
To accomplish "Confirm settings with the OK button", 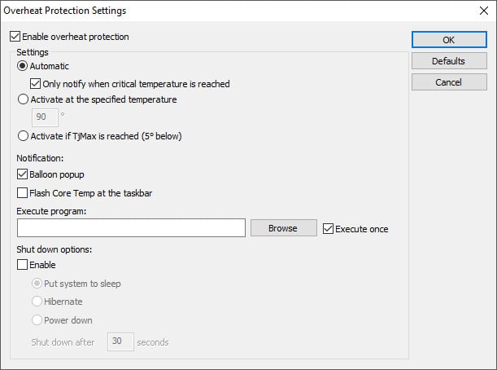I will tap(448, 40).
